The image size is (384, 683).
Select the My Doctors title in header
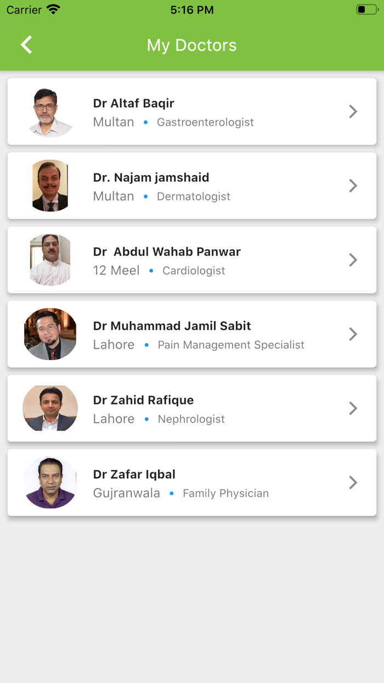click(191, 45)
